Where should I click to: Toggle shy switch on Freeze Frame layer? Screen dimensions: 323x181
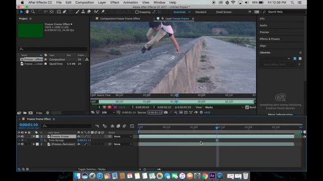pos(79,136)
